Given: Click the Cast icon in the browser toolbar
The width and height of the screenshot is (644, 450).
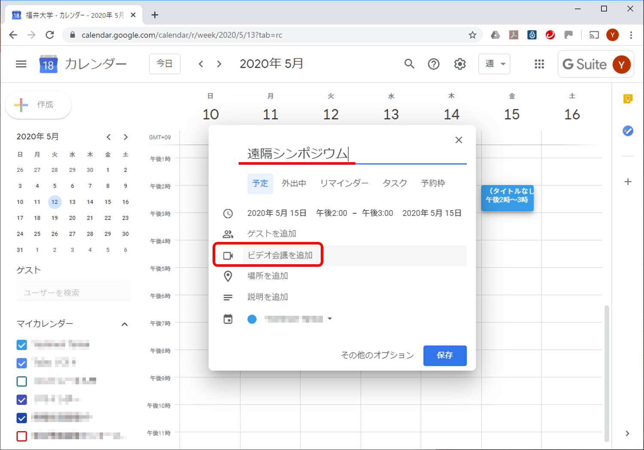Looking at the screenshot, I should (x=594, y=35).
